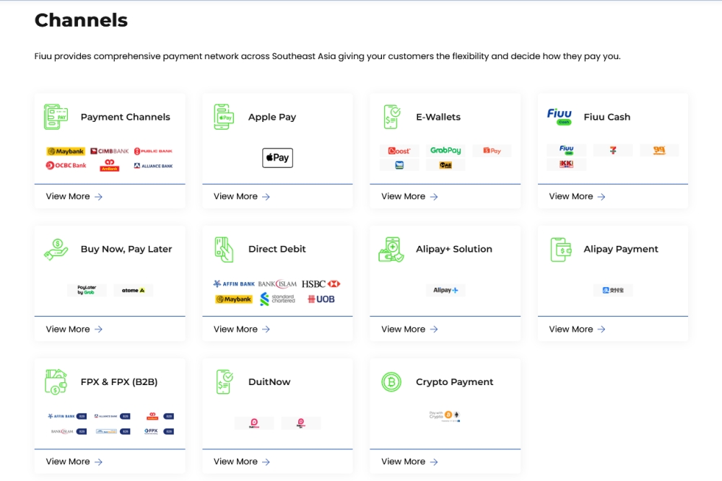The image size is (722, 481).
Task: Click the Direct Debit card icon
Action: tap(224, 250)
